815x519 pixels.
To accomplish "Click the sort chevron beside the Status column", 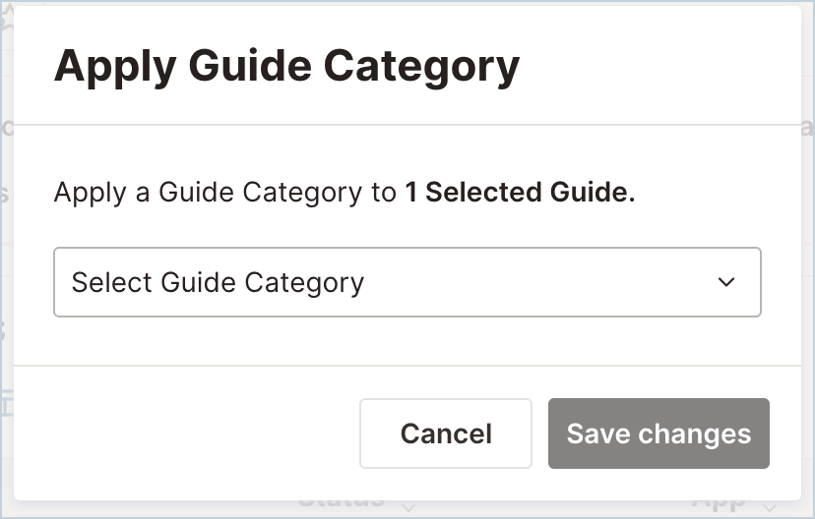I will [x=408, y=507].
